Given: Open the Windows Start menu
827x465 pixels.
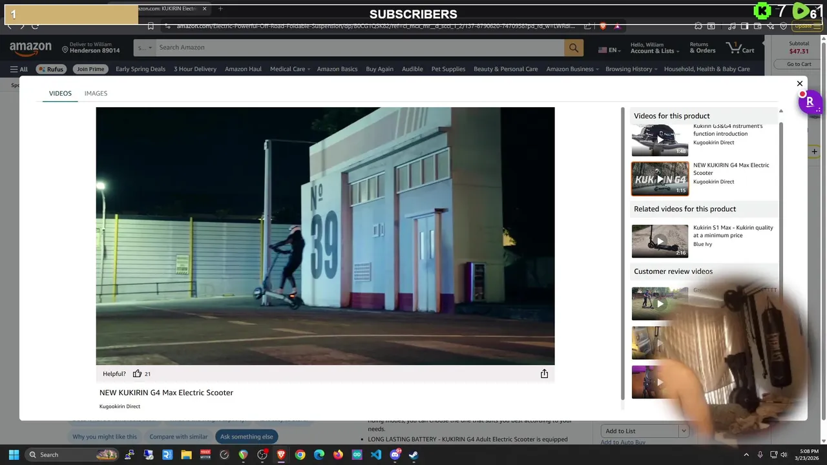Looking at the screenshot, I should pos(14,455).
